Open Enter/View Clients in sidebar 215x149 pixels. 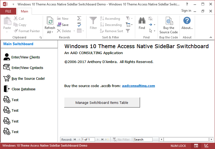[x=22, y=57]
